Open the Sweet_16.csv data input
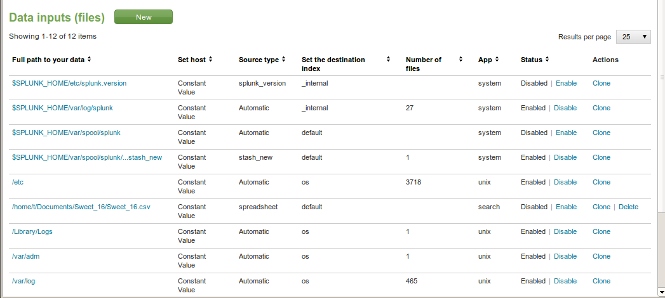665x298 pixels. tap(81, 207)
